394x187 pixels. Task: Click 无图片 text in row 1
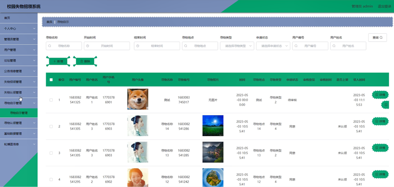pyautogui.click(x=213, y=100)
